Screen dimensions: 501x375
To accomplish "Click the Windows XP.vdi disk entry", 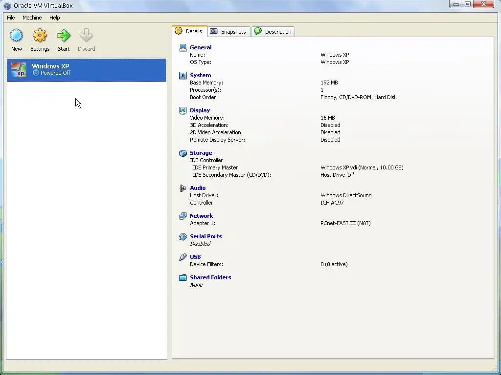I will click(x=362, y=167).
